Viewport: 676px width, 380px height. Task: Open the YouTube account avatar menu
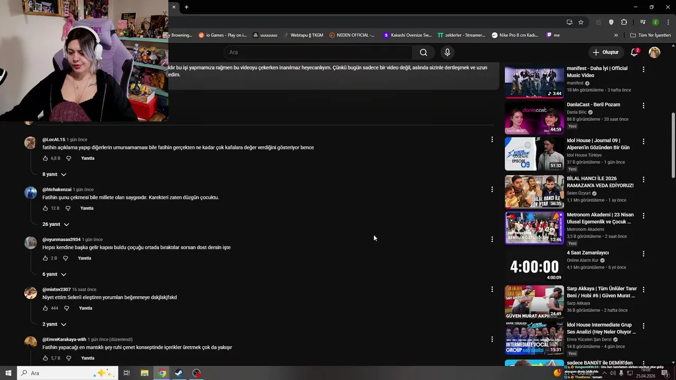[654, 52]
